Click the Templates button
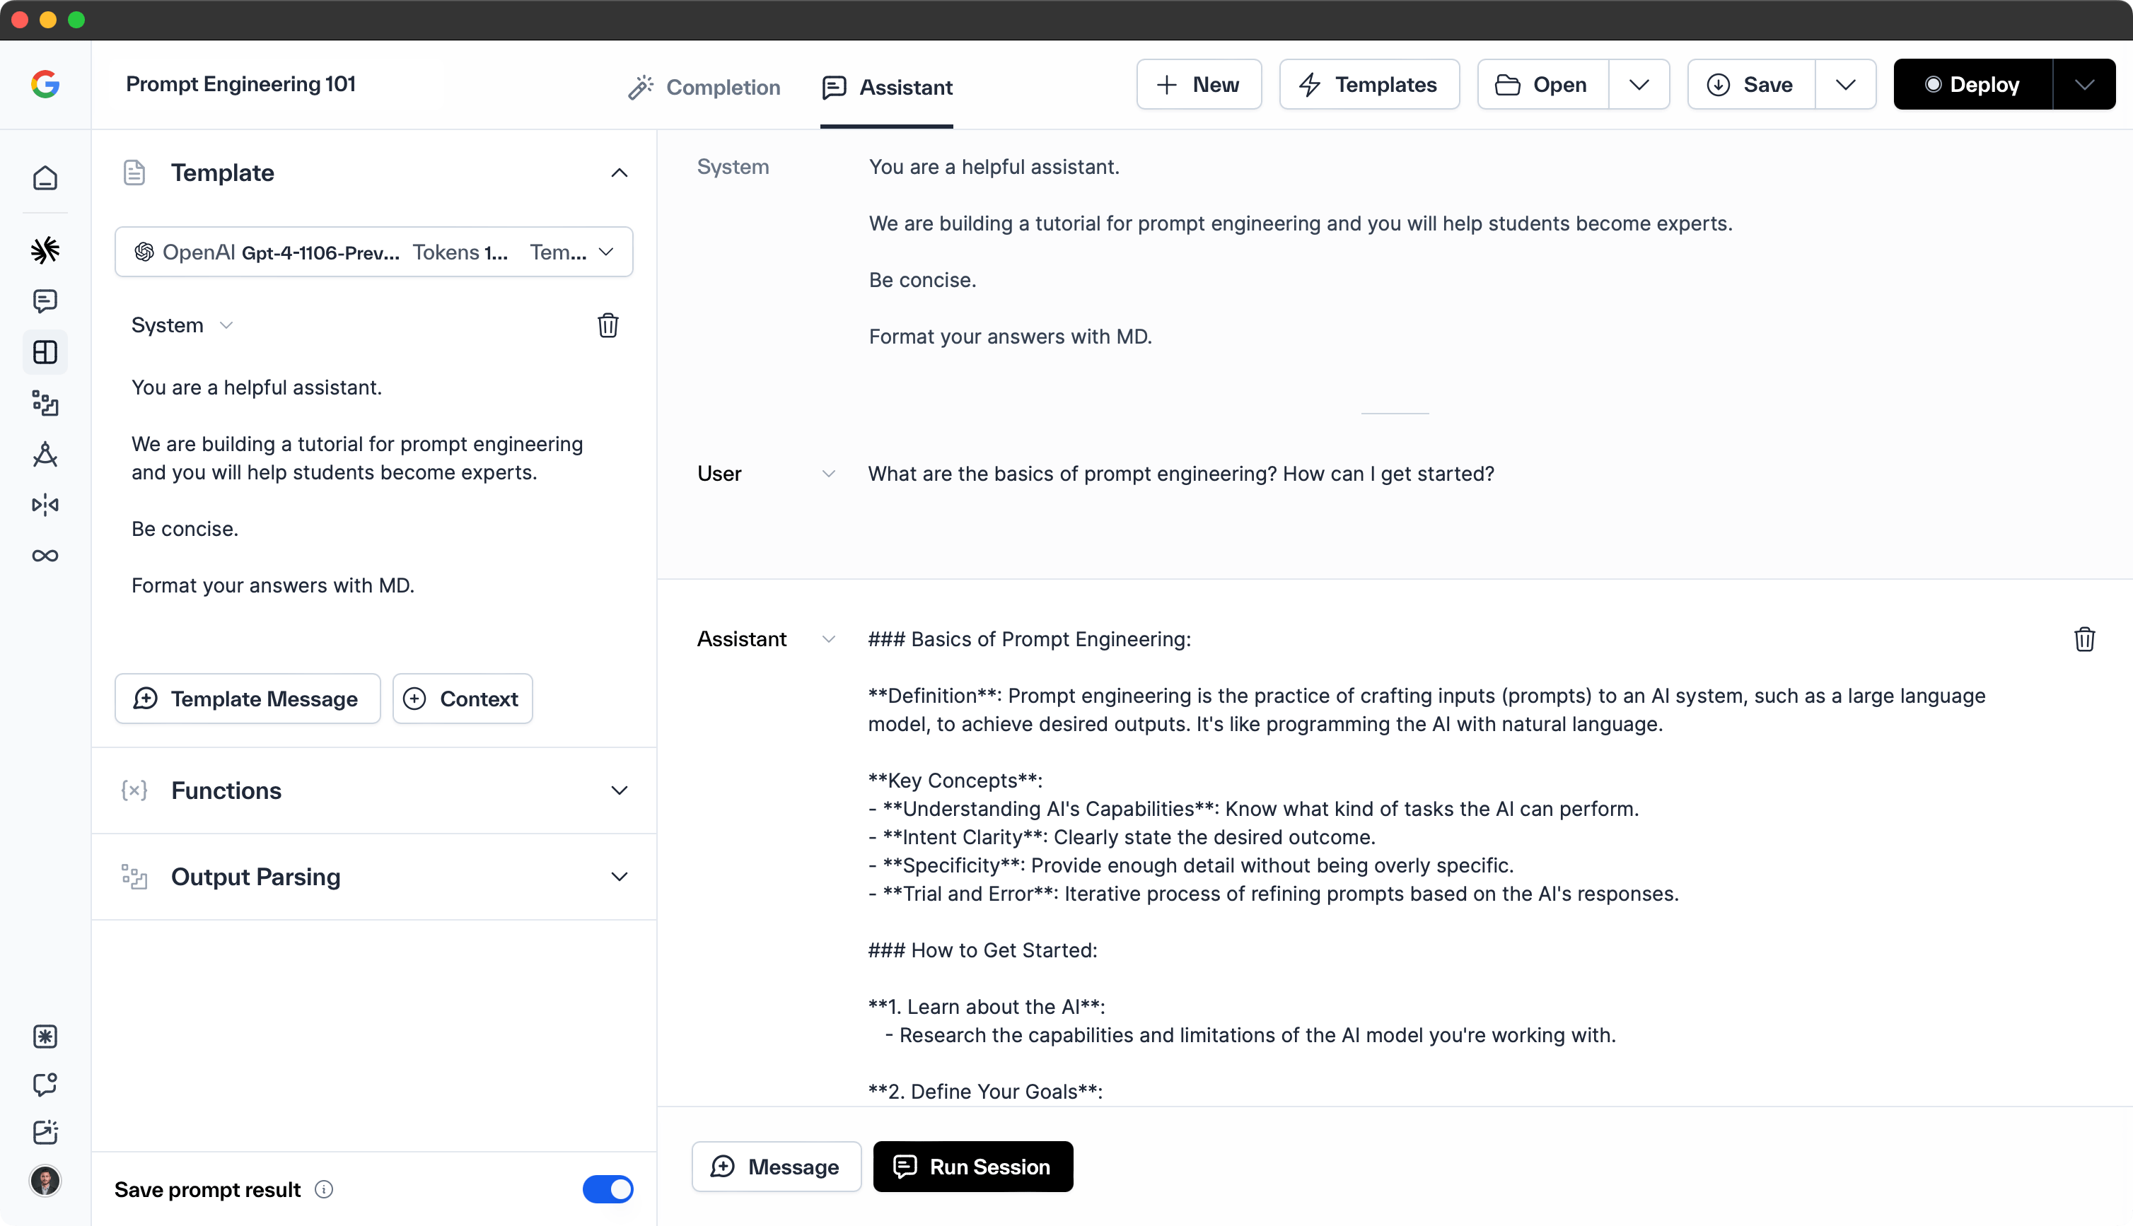 click(1368, 84)
